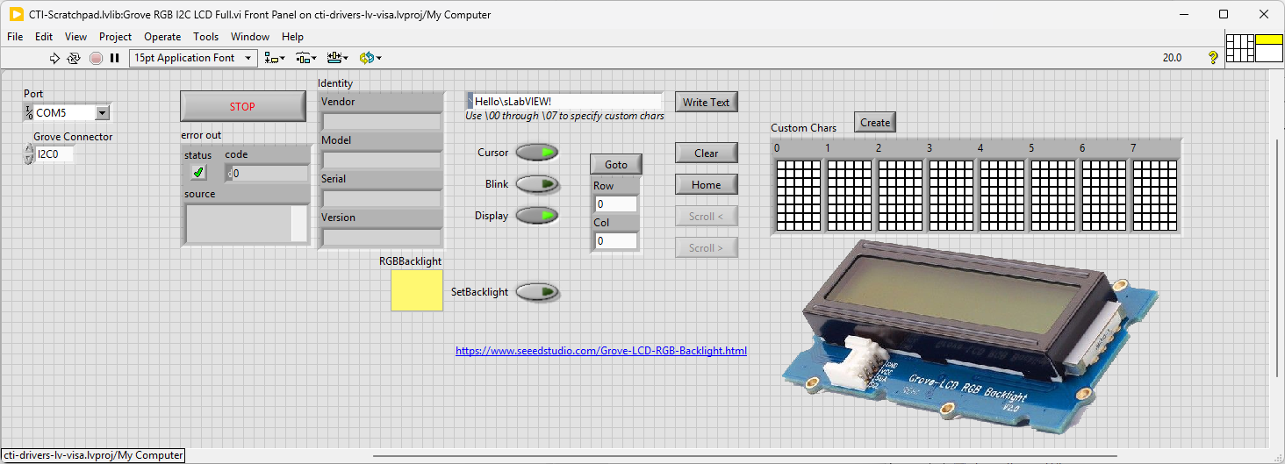Toggle the Cursor switch
1285x464 pixels.
pos(536,153)
